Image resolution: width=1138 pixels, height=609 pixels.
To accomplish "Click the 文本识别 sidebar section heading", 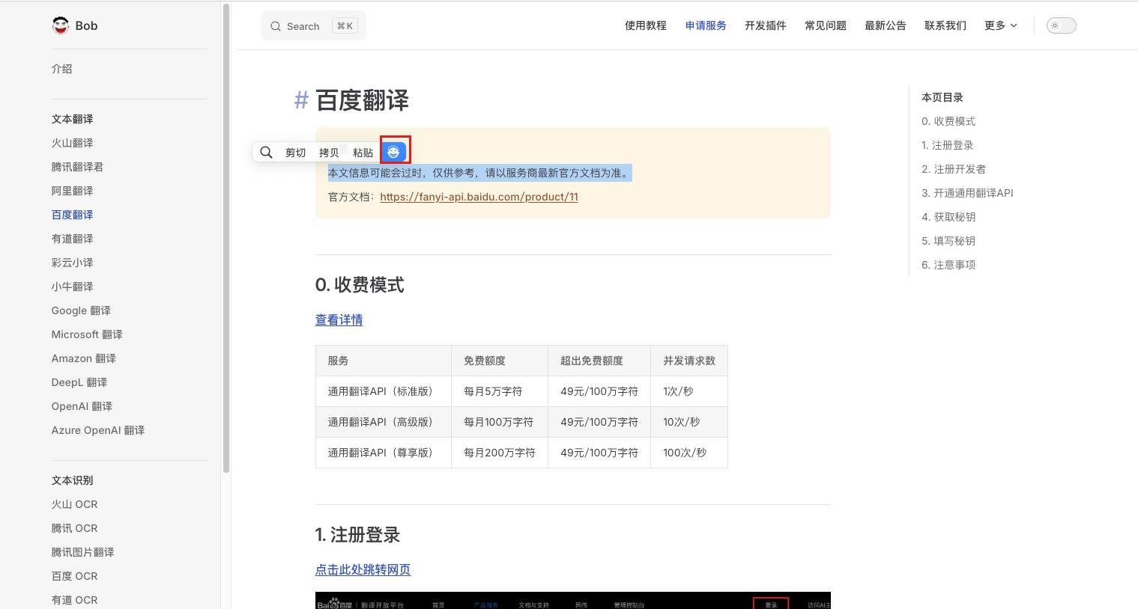I will [x=73, y=480].
